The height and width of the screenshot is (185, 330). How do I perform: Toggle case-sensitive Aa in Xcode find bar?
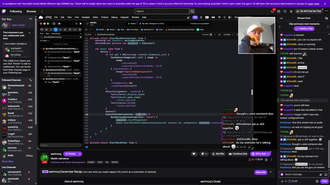219,34
